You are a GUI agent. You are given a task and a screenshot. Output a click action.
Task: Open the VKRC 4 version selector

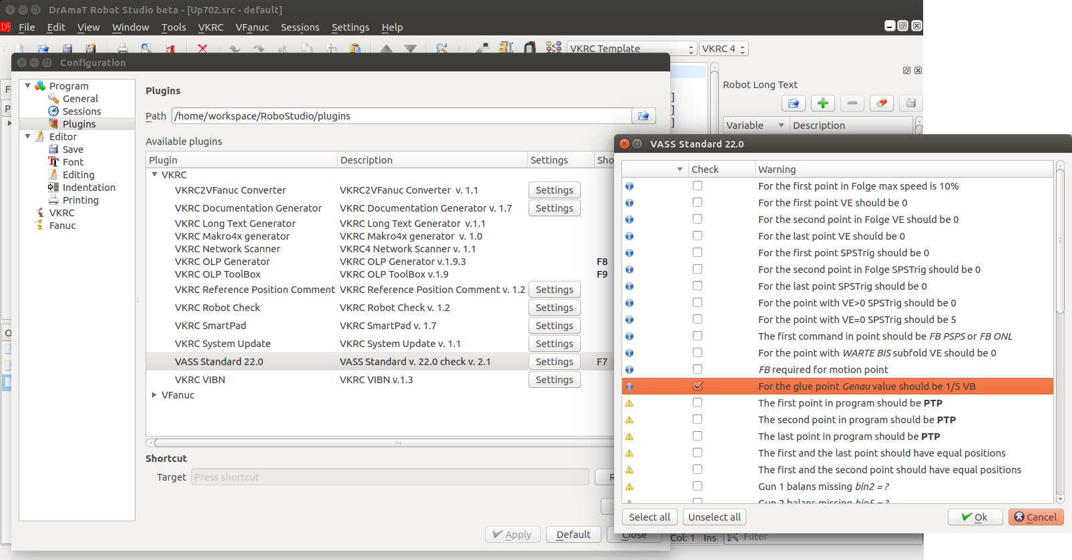coord(724,49)
